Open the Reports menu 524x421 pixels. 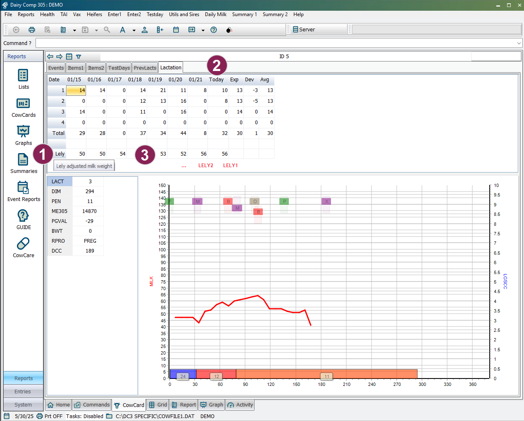tap(26, 14)
